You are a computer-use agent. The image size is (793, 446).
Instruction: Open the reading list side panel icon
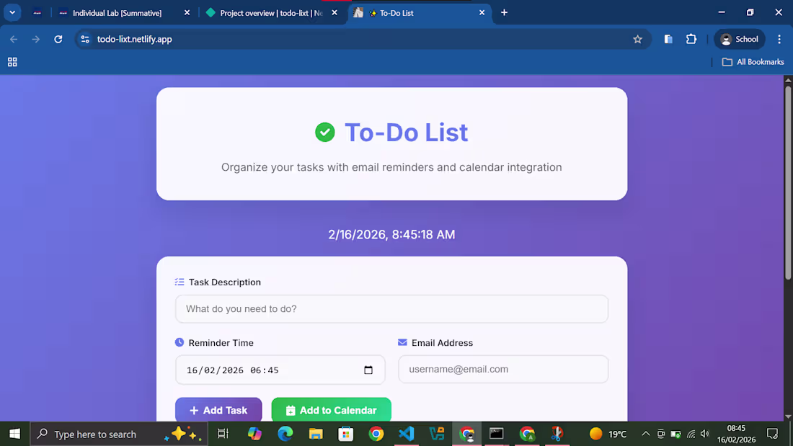tap(668, 39)
